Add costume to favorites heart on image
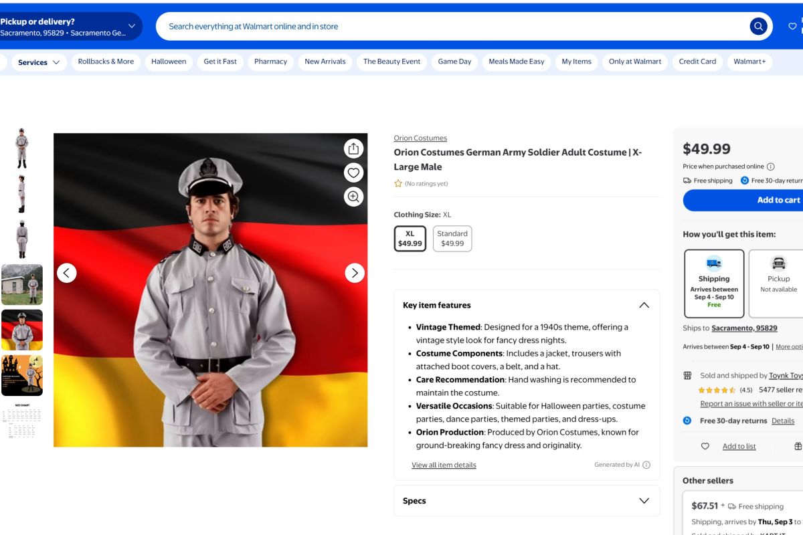The height and width of the screenshot is (535, 803). 353,173
